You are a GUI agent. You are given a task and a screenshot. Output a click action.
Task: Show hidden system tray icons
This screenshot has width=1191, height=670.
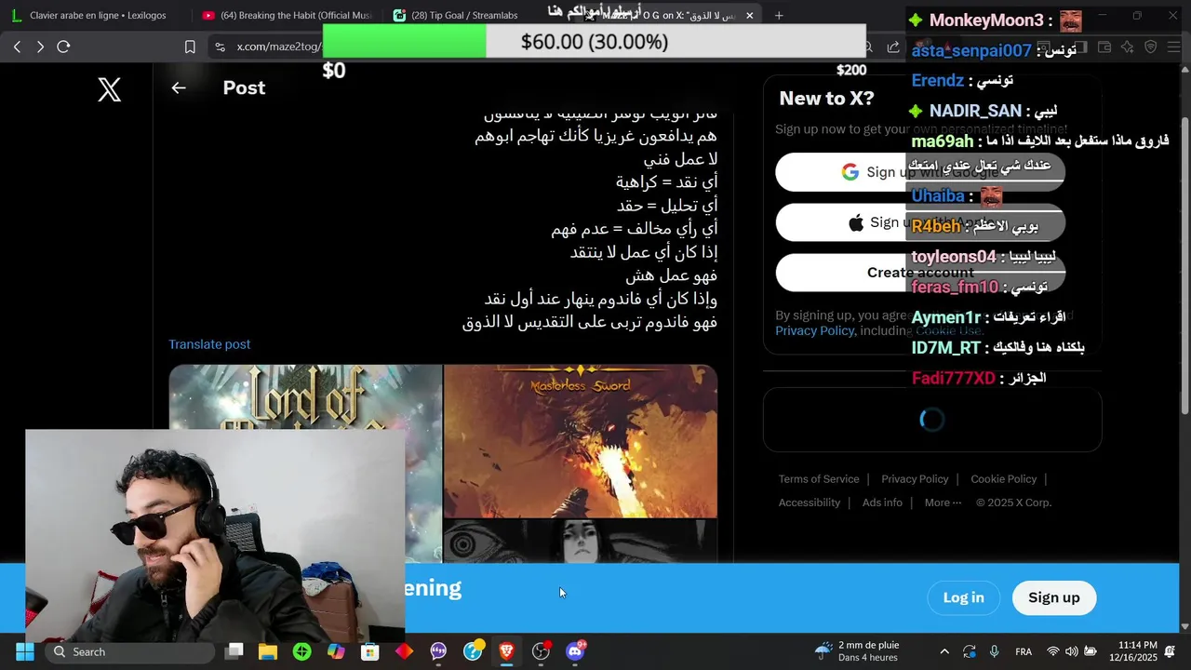pos(944,651)
